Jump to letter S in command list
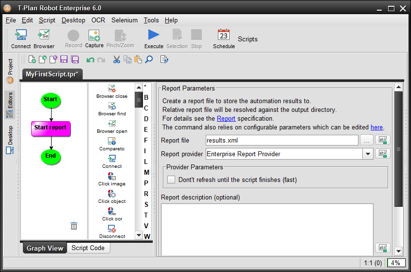 pos(146,204)
